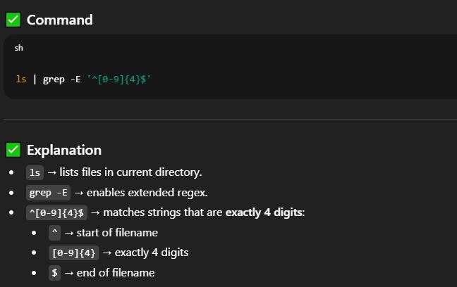Click the -E flag in the command

point(75,79)
